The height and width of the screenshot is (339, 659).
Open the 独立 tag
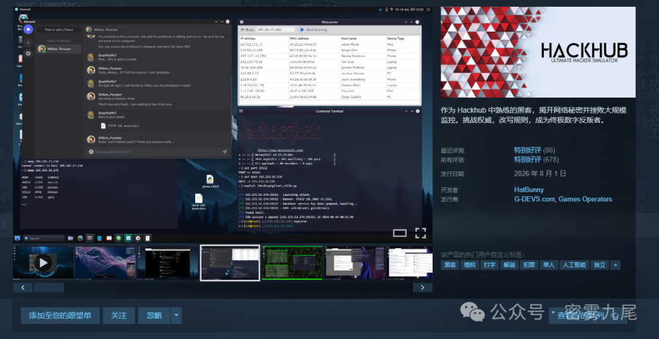[x=600, y=265]
